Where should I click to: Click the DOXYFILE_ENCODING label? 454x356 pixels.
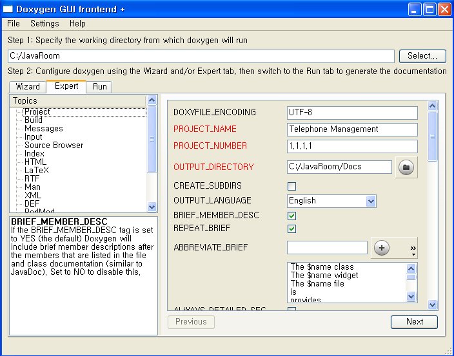coord(215,113)
